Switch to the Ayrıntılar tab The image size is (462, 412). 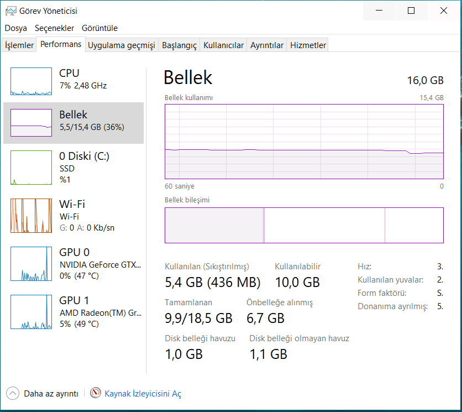[x=267, y=45]
